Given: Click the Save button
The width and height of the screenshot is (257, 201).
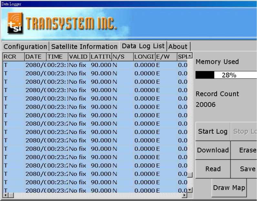Looking at the screenshot, I should pyautogui.click(x=244, y=169).
